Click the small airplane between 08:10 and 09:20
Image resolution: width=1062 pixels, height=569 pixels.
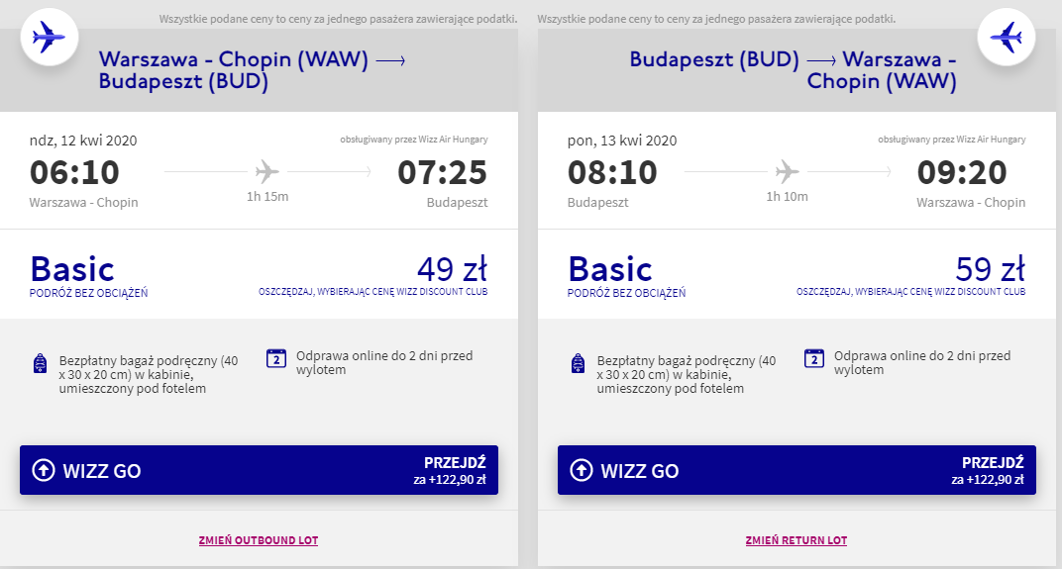787,172
